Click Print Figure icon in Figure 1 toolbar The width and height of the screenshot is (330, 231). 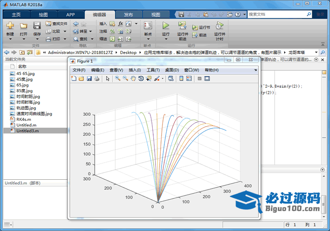[x=97, y=79]
